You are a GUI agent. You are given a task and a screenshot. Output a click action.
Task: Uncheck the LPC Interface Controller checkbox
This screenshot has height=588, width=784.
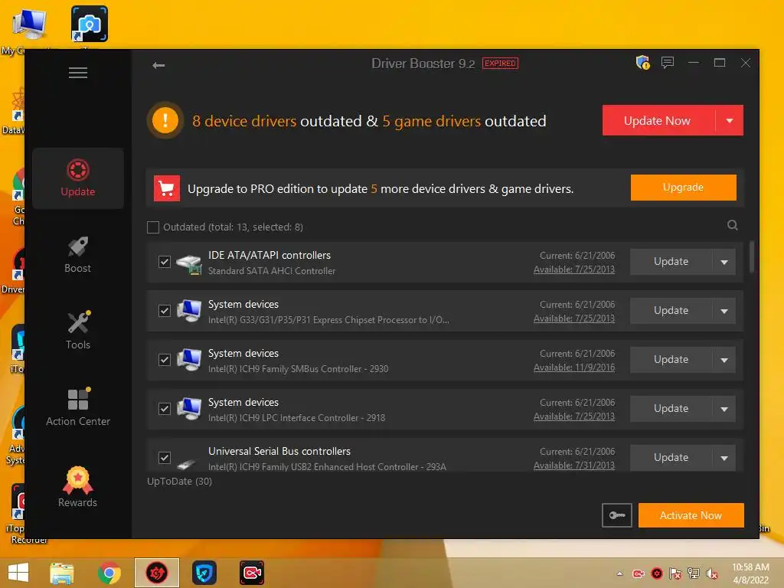point(165,409)
